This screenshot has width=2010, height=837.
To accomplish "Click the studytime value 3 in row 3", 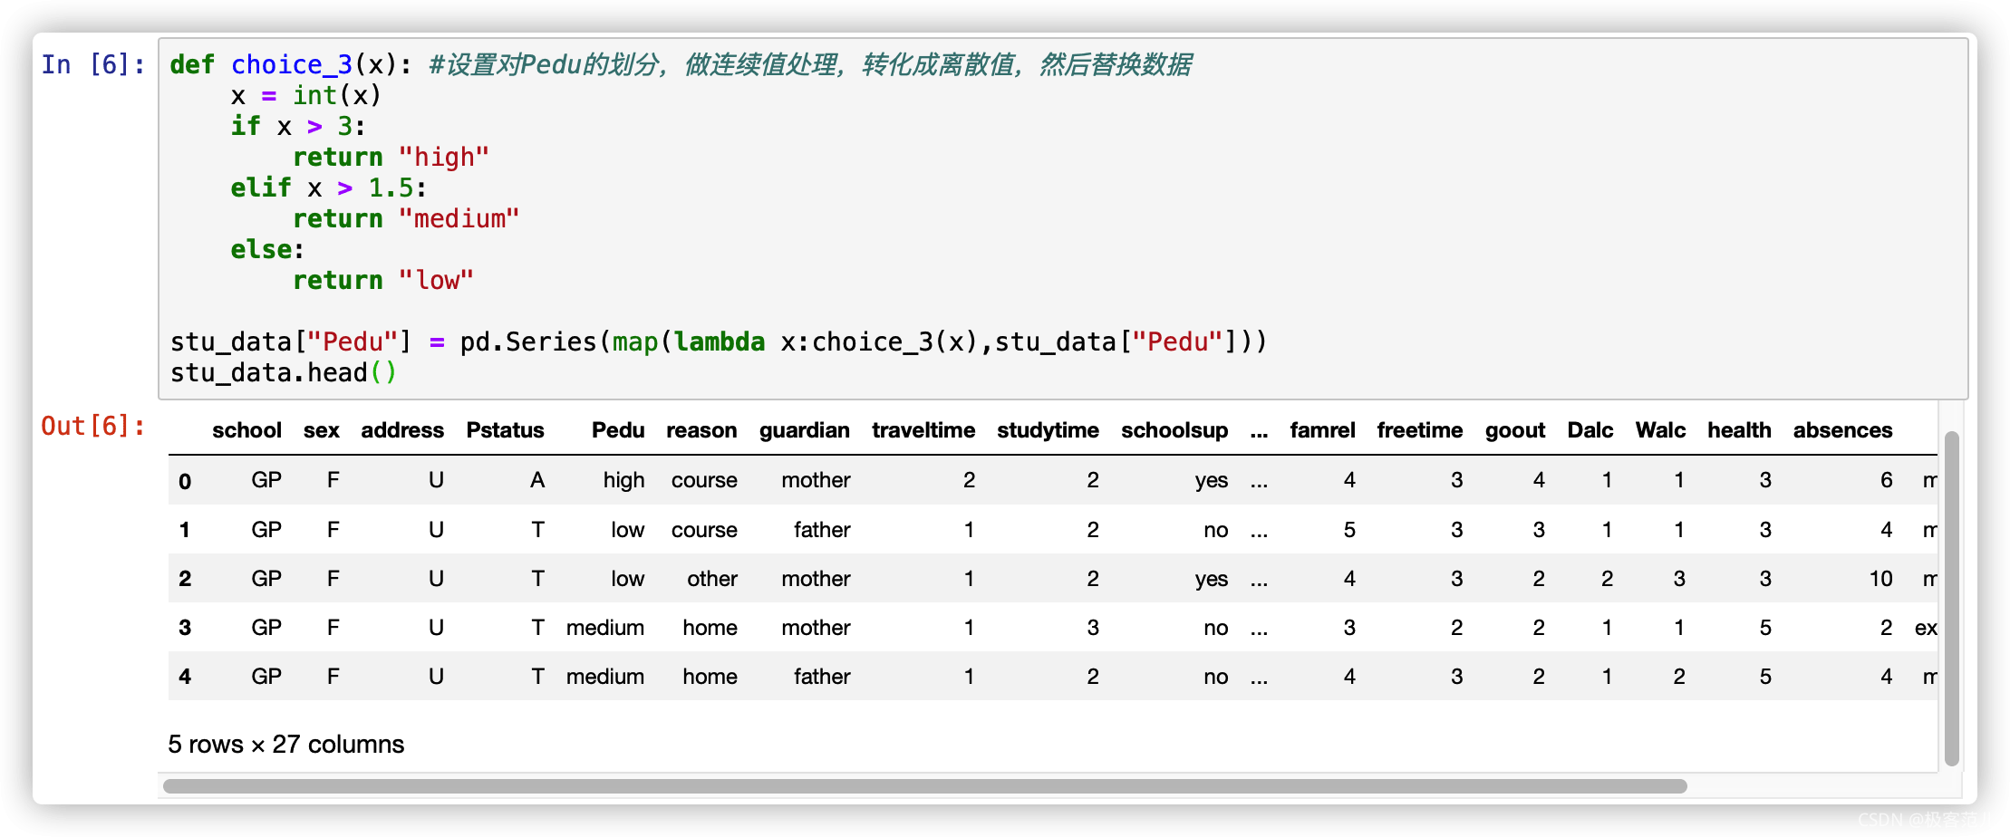I will (1093, 628).
